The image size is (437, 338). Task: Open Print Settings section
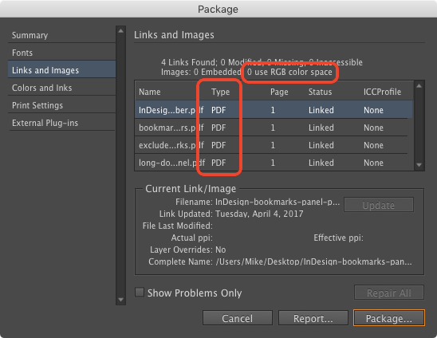click(x=61, y=105)
